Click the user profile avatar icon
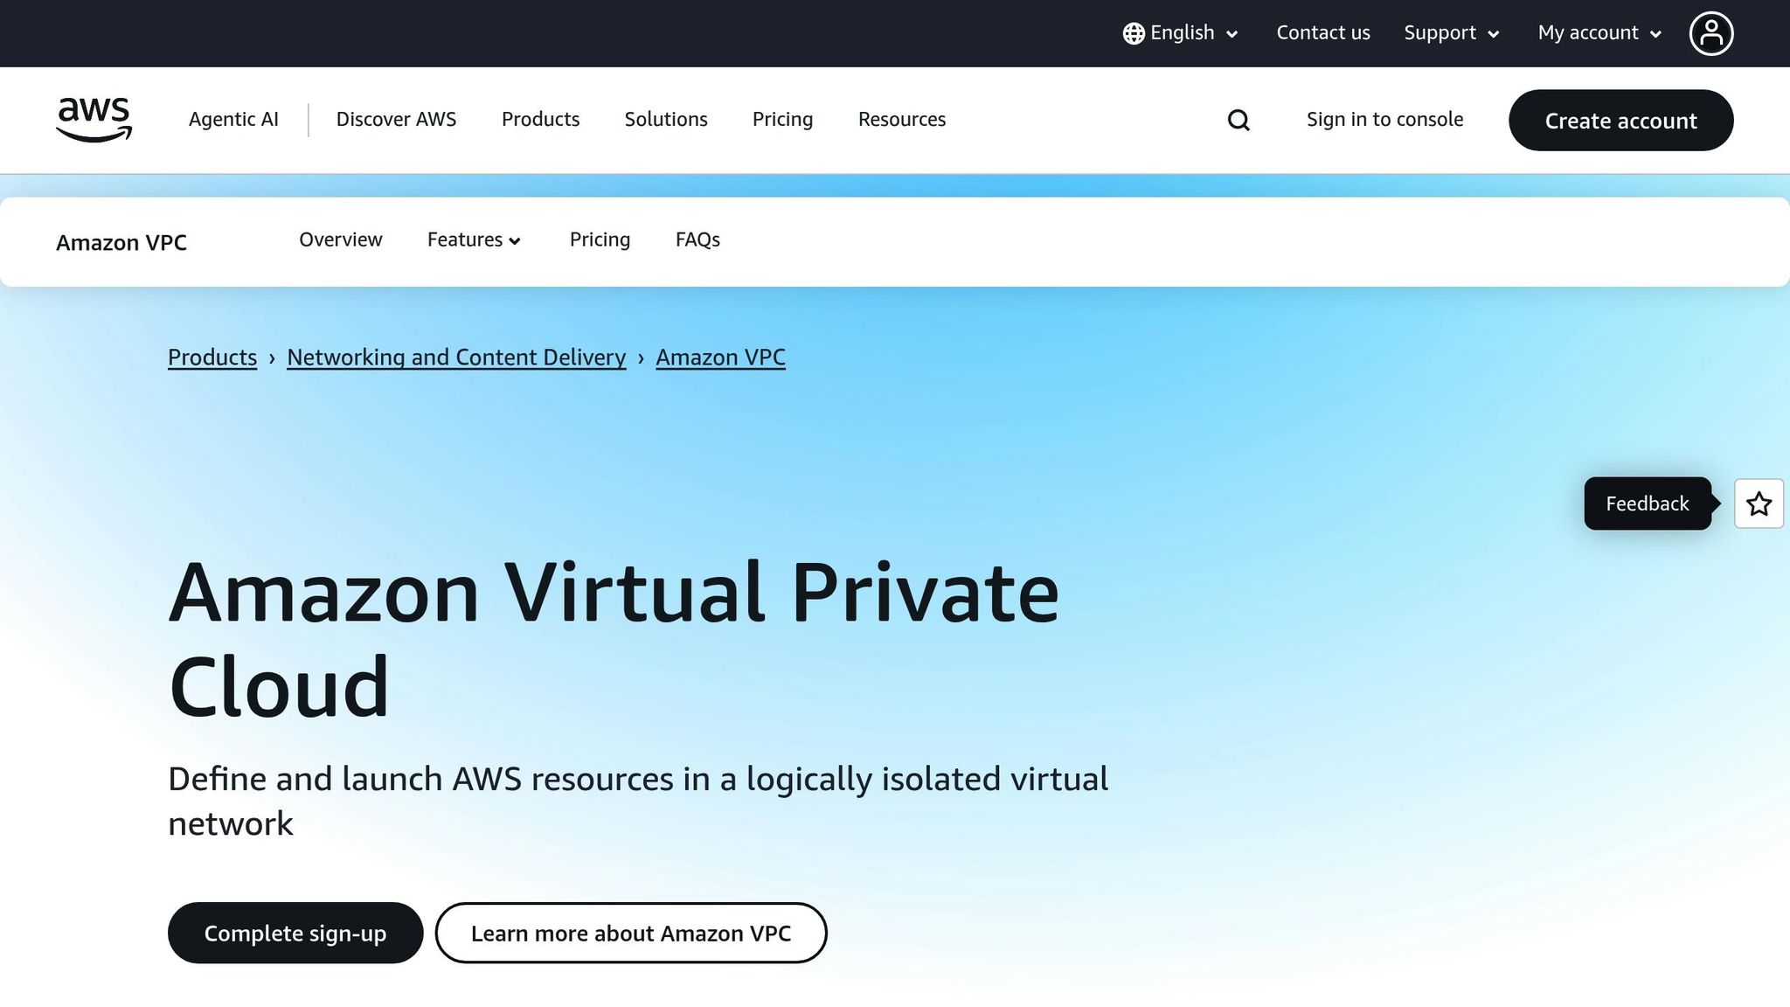 [x=1710, y=33]
